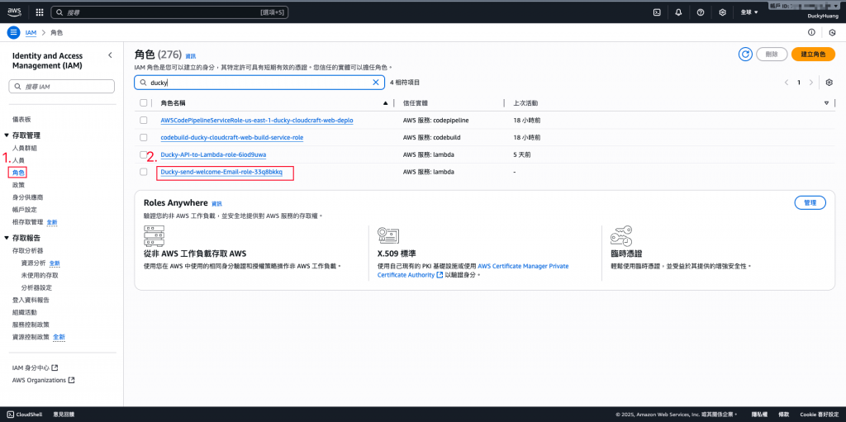Check Ducky-send-welcome-Email role checkbox

coord(144,172)
